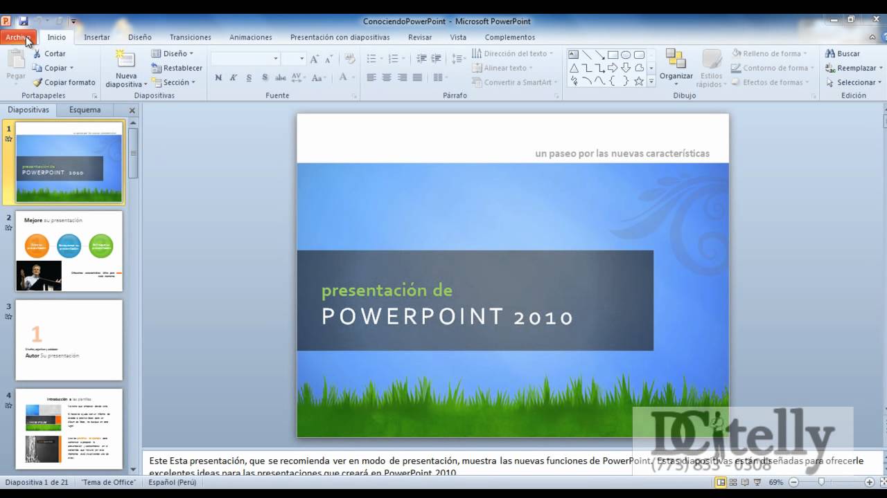The height and width of the screenshot is (498, 887).
Task: Open Presentación con diapositivas tab
Action: [340, 37]
